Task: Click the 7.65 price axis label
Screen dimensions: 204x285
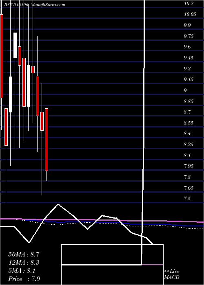Action: pos(188,188)
